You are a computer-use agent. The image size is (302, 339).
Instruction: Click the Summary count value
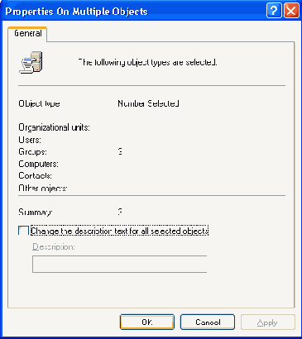click(x=120, y=212)
